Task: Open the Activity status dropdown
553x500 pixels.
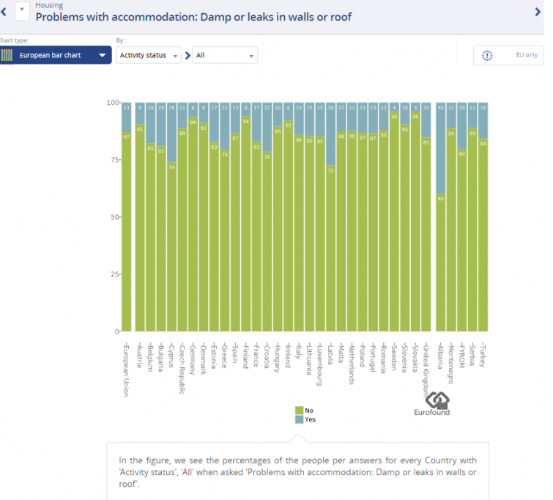Action: click(x=149, y=55)
